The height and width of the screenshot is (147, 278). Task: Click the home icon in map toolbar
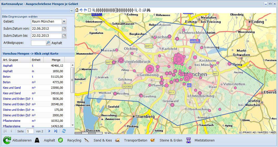(77, 10)
